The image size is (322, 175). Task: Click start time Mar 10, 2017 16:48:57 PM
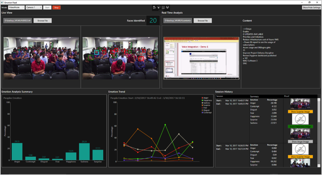(237, 100)
